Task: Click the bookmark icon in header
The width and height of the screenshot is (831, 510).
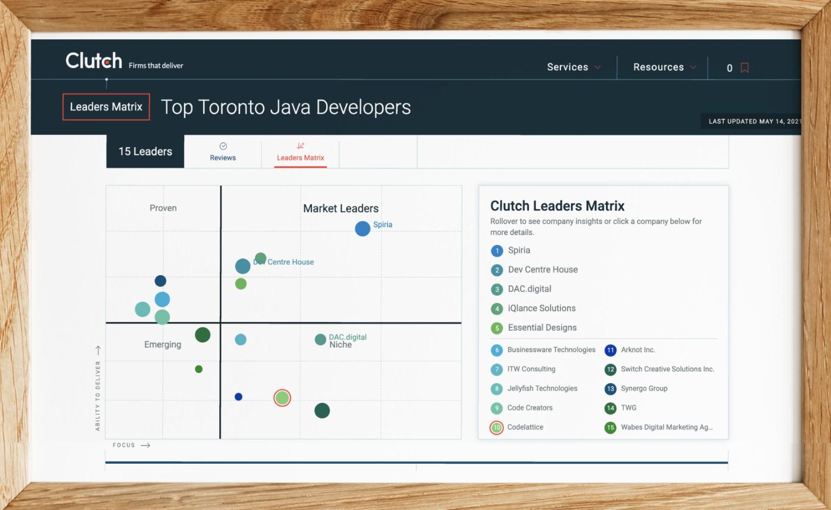Action: [x=745, y=68]
